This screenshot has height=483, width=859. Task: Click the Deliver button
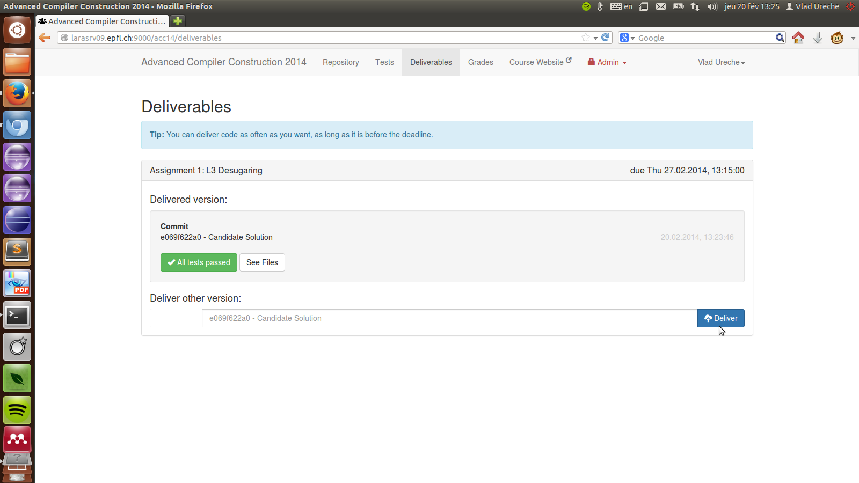[x=721, y=318]
